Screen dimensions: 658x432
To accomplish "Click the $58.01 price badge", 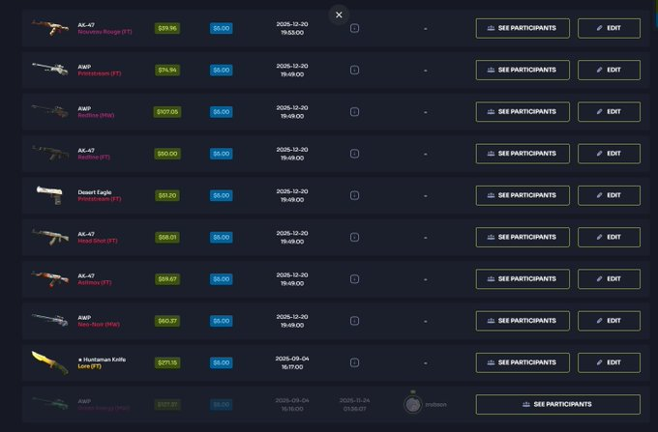I will pyautogui.click(x=167, y=237).
